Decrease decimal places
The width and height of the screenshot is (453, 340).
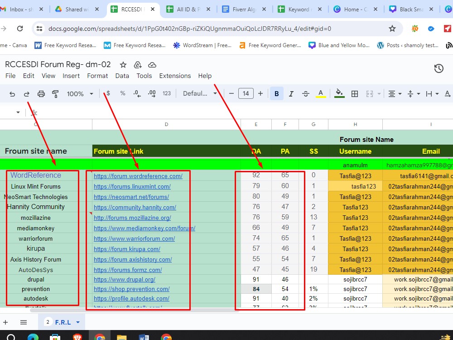tap(137, 93)
